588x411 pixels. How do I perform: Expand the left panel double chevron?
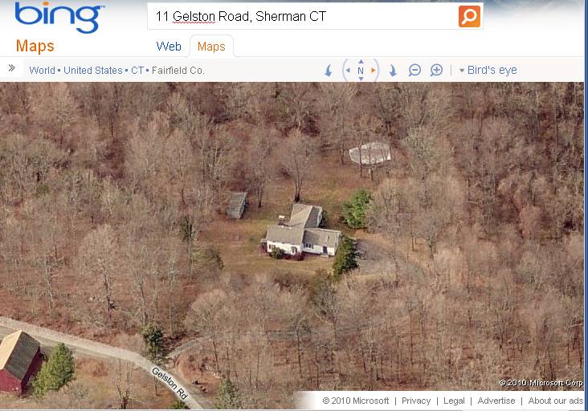(x=11, y=67)
